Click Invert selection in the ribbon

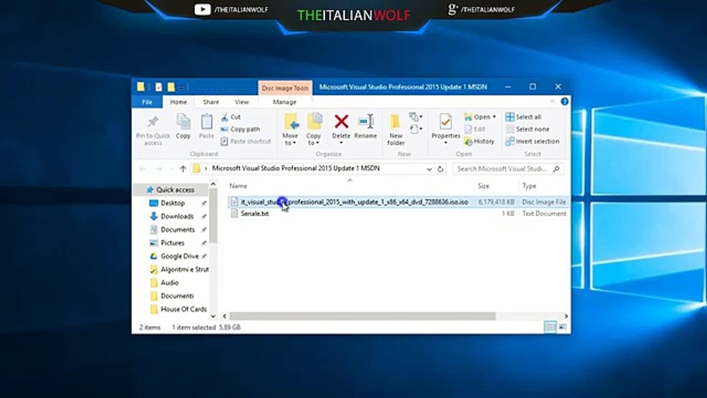[x=532, y=141]
